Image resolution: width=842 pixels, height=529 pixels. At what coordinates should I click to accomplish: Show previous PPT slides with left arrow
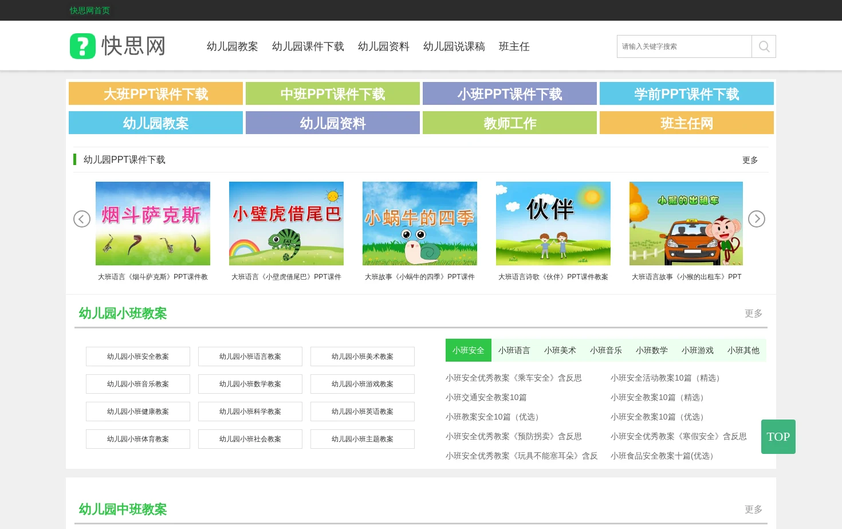pos(82,219)
